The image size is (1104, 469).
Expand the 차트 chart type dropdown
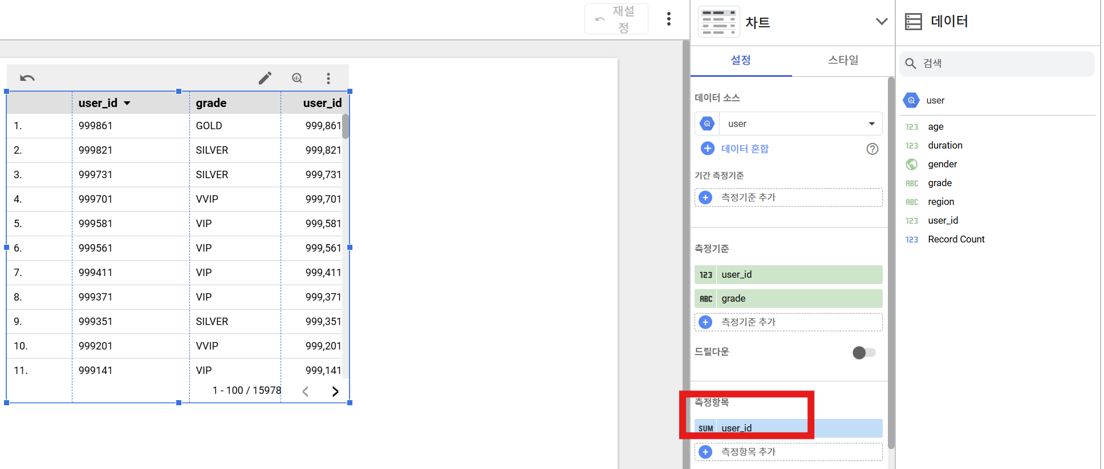tap(882, 22)
